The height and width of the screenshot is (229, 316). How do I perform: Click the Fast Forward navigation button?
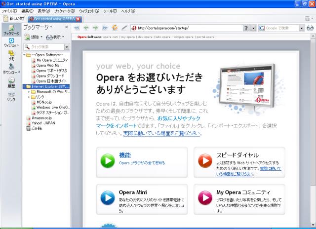[x=105, y=28]
